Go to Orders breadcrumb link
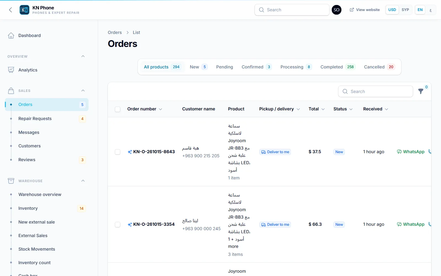This screenshot has width=441, height=276. point(115,33)
